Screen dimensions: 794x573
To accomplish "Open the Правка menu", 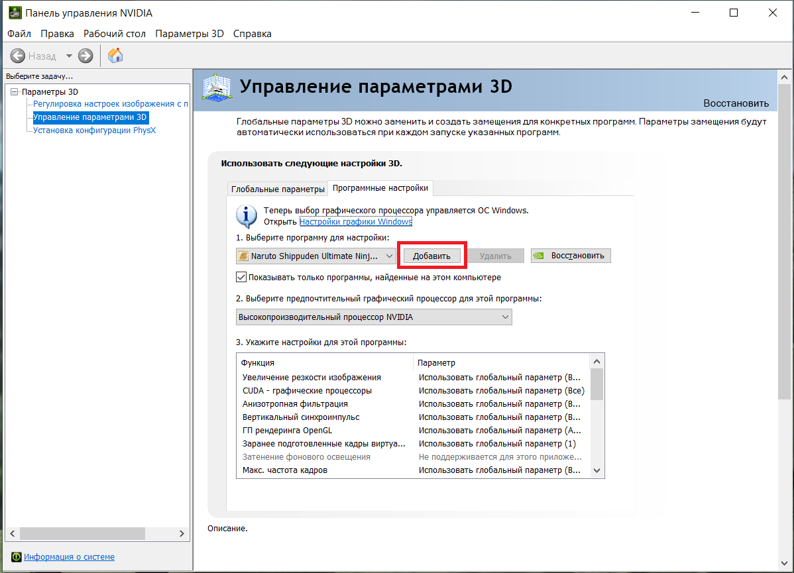I will (57, 33).
